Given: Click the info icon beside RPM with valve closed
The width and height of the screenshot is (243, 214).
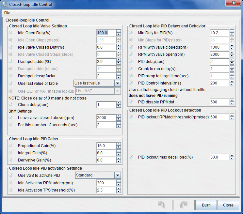Looking at the screenshot, I should coord(131,47).
